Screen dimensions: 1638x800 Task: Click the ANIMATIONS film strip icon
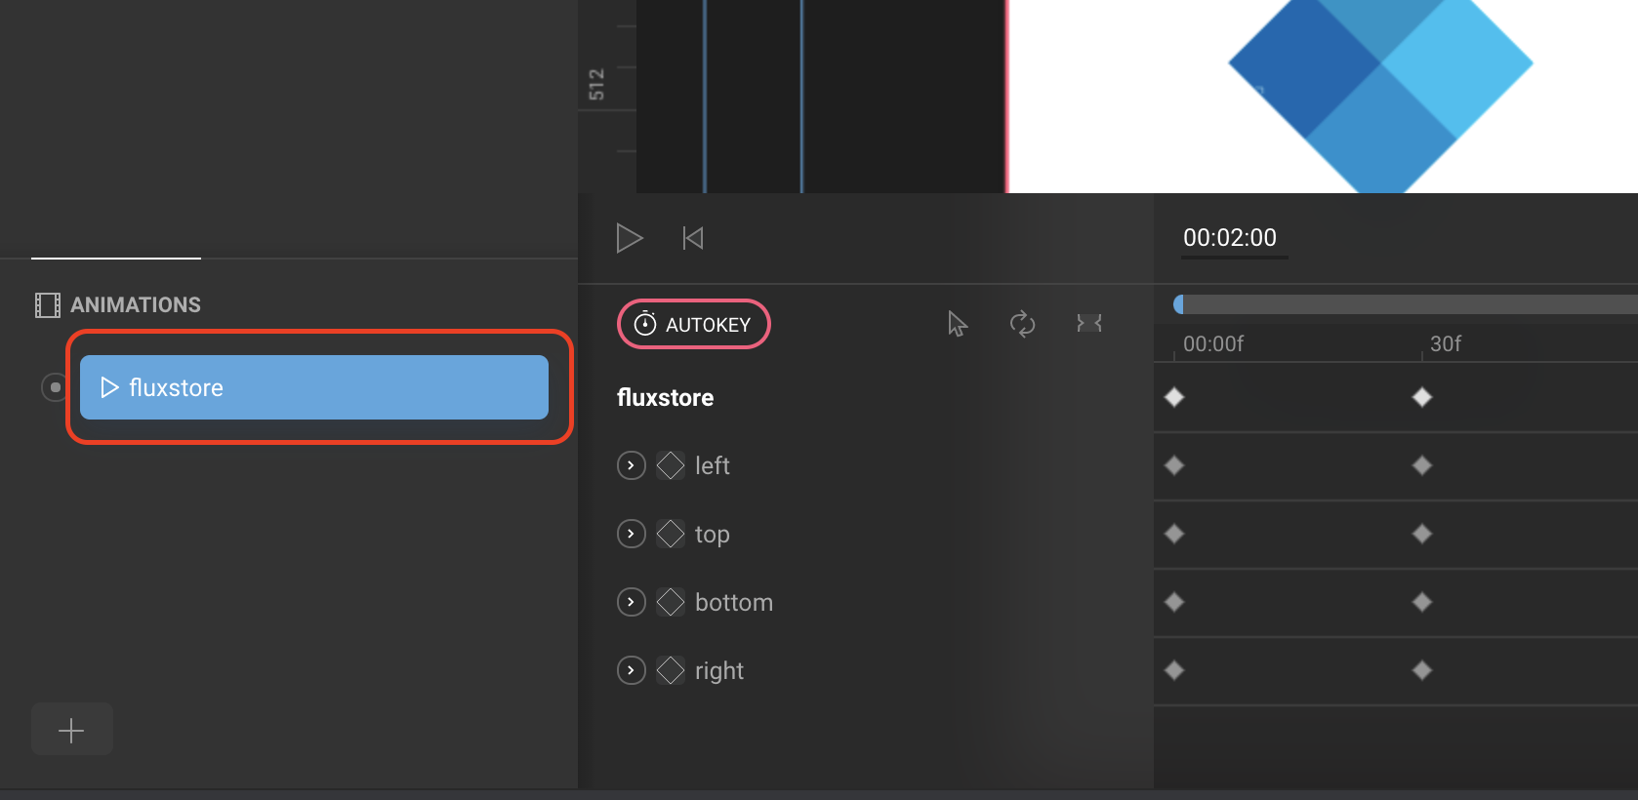pyautogui.click(x=47, y=305)
